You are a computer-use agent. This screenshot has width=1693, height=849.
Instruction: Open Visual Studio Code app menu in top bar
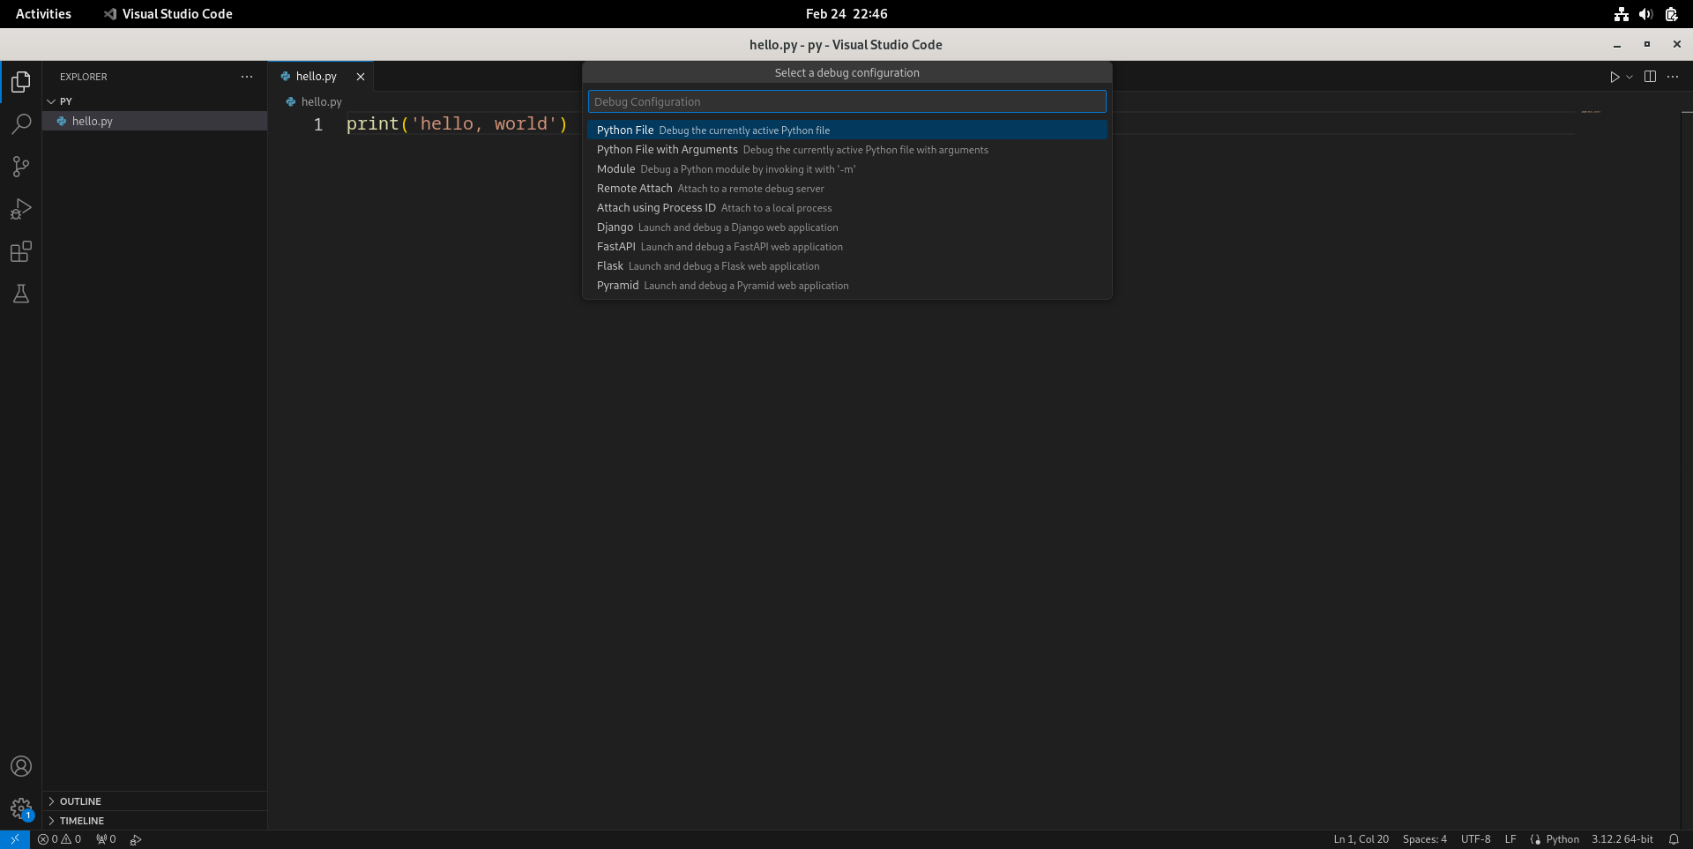tap(168, 14)
